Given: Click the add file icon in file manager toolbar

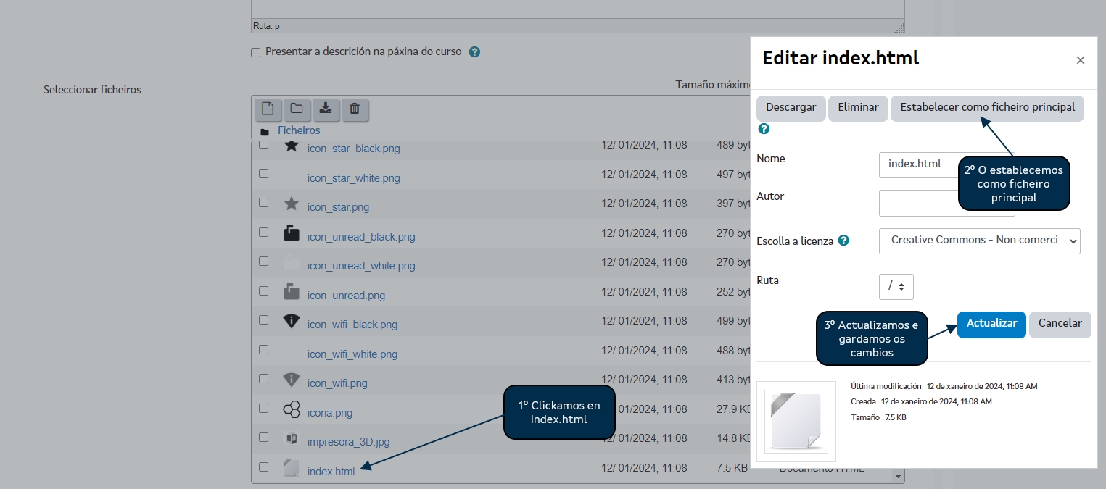Looking at the screenshot, I should [x=268, y=109].
